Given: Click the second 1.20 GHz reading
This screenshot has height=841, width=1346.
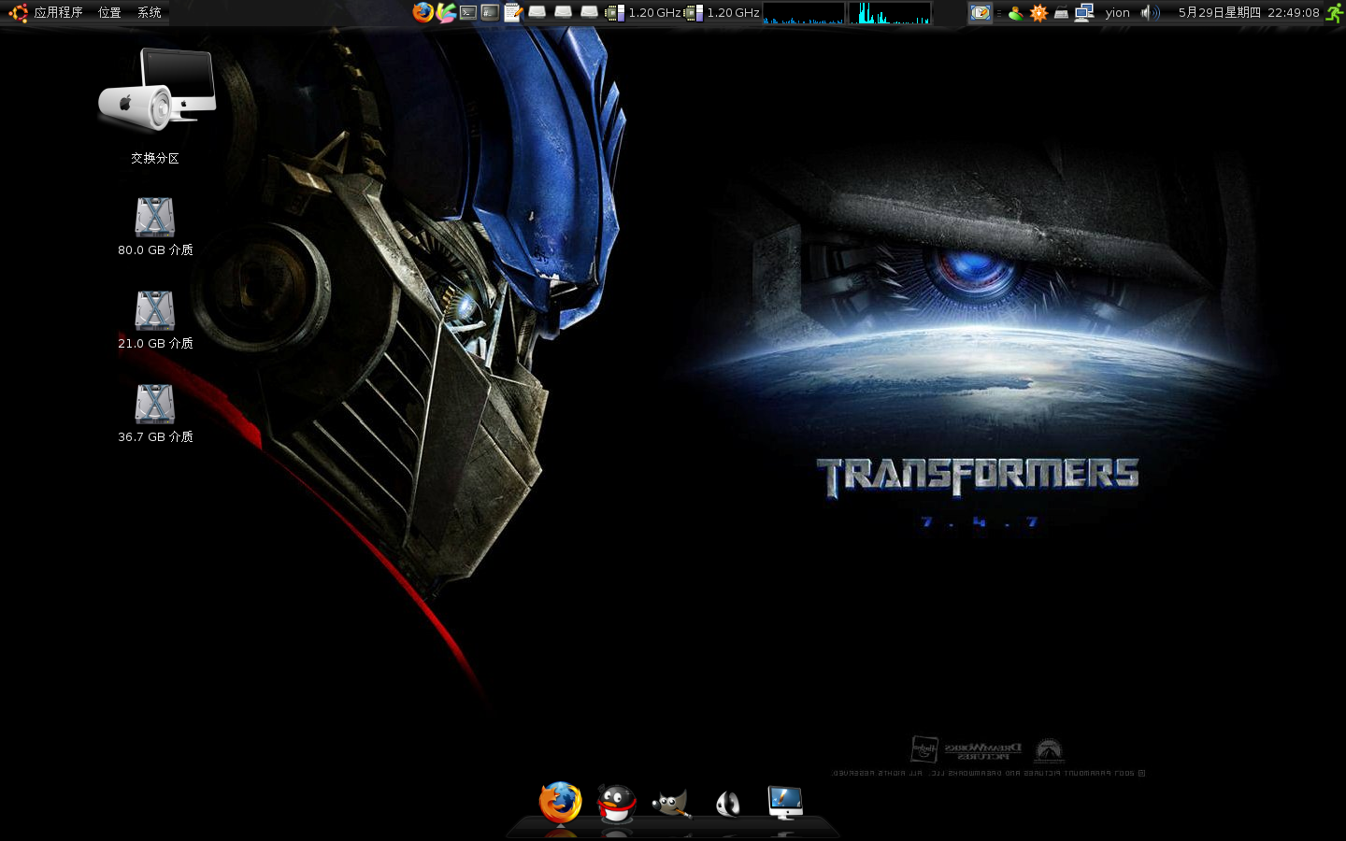Looking at the screenshot, I should 733,12.
